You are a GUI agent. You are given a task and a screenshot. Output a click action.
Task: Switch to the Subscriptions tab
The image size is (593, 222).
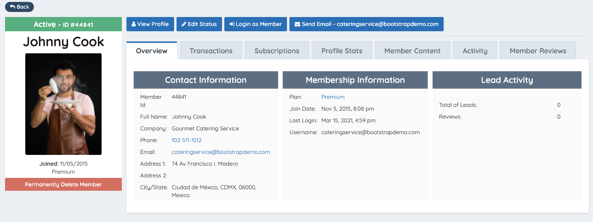[x=277, y=51]
